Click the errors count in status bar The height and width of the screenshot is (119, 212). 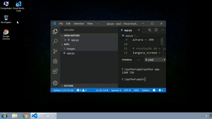point(79,90)
